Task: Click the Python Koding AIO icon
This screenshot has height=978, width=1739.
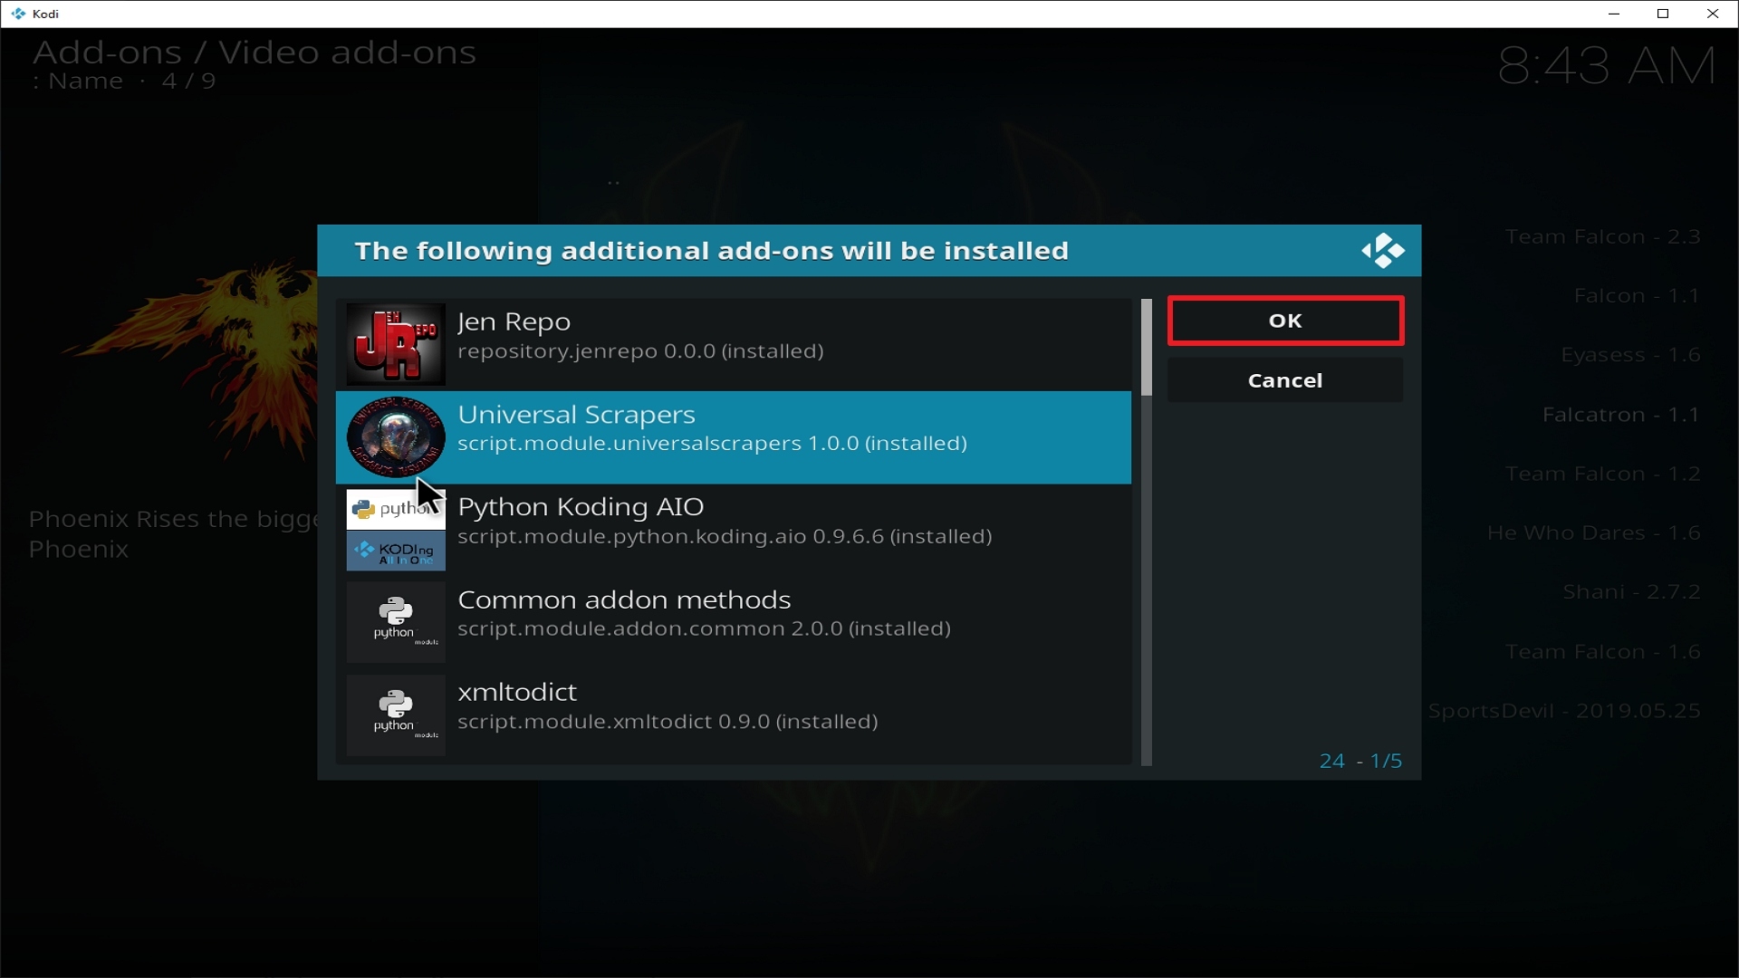Action: (396, 530)
